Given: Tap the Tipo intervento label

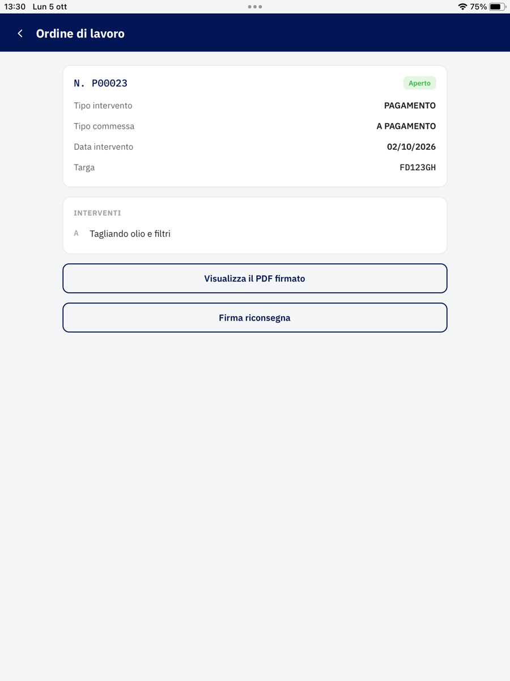Looking at the screenshot, I should tap(103, 106).
